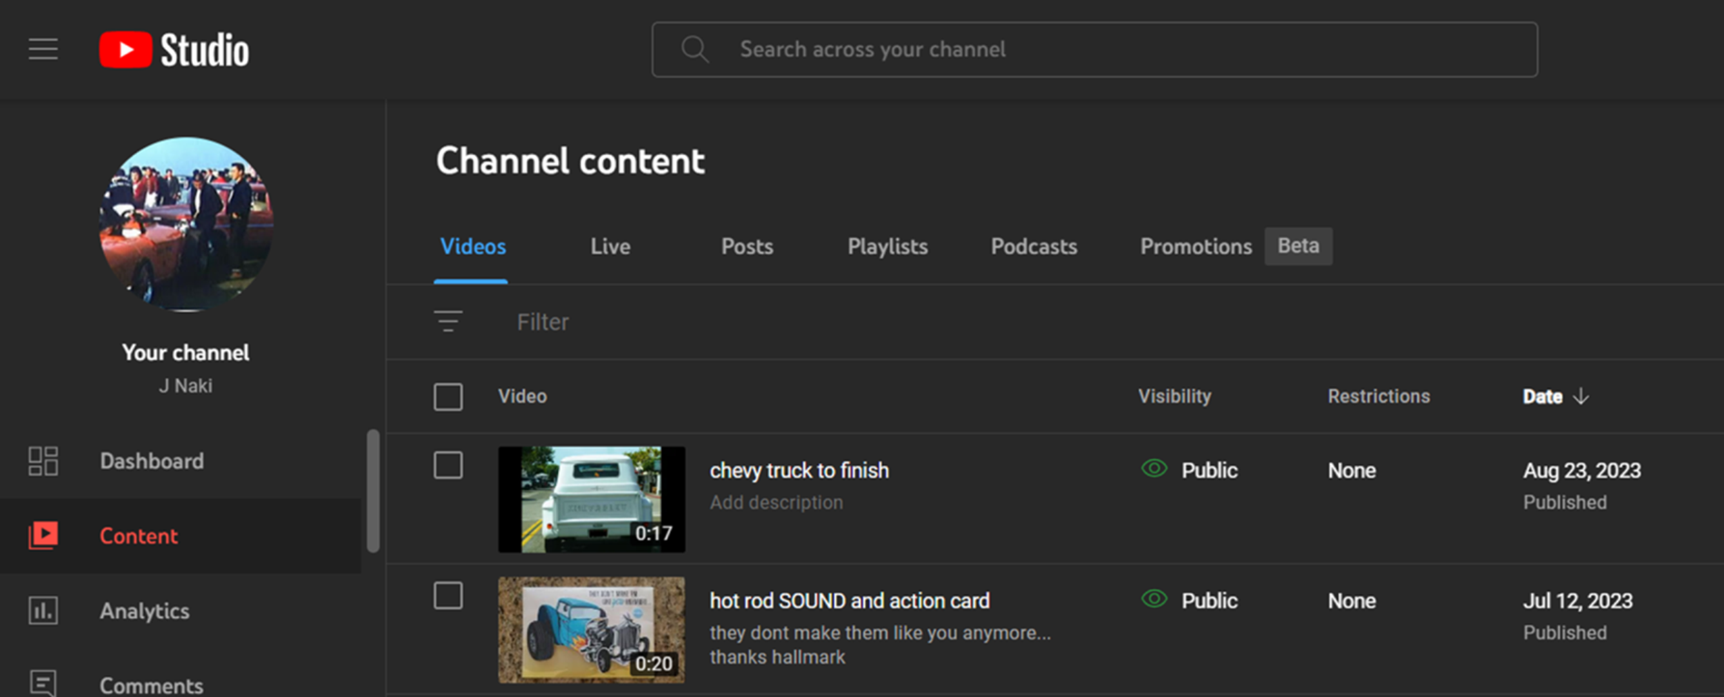This screenshot has width=1724, height=697.
Task: Switch to the Playlists tab
Action: tap(888, 247)
